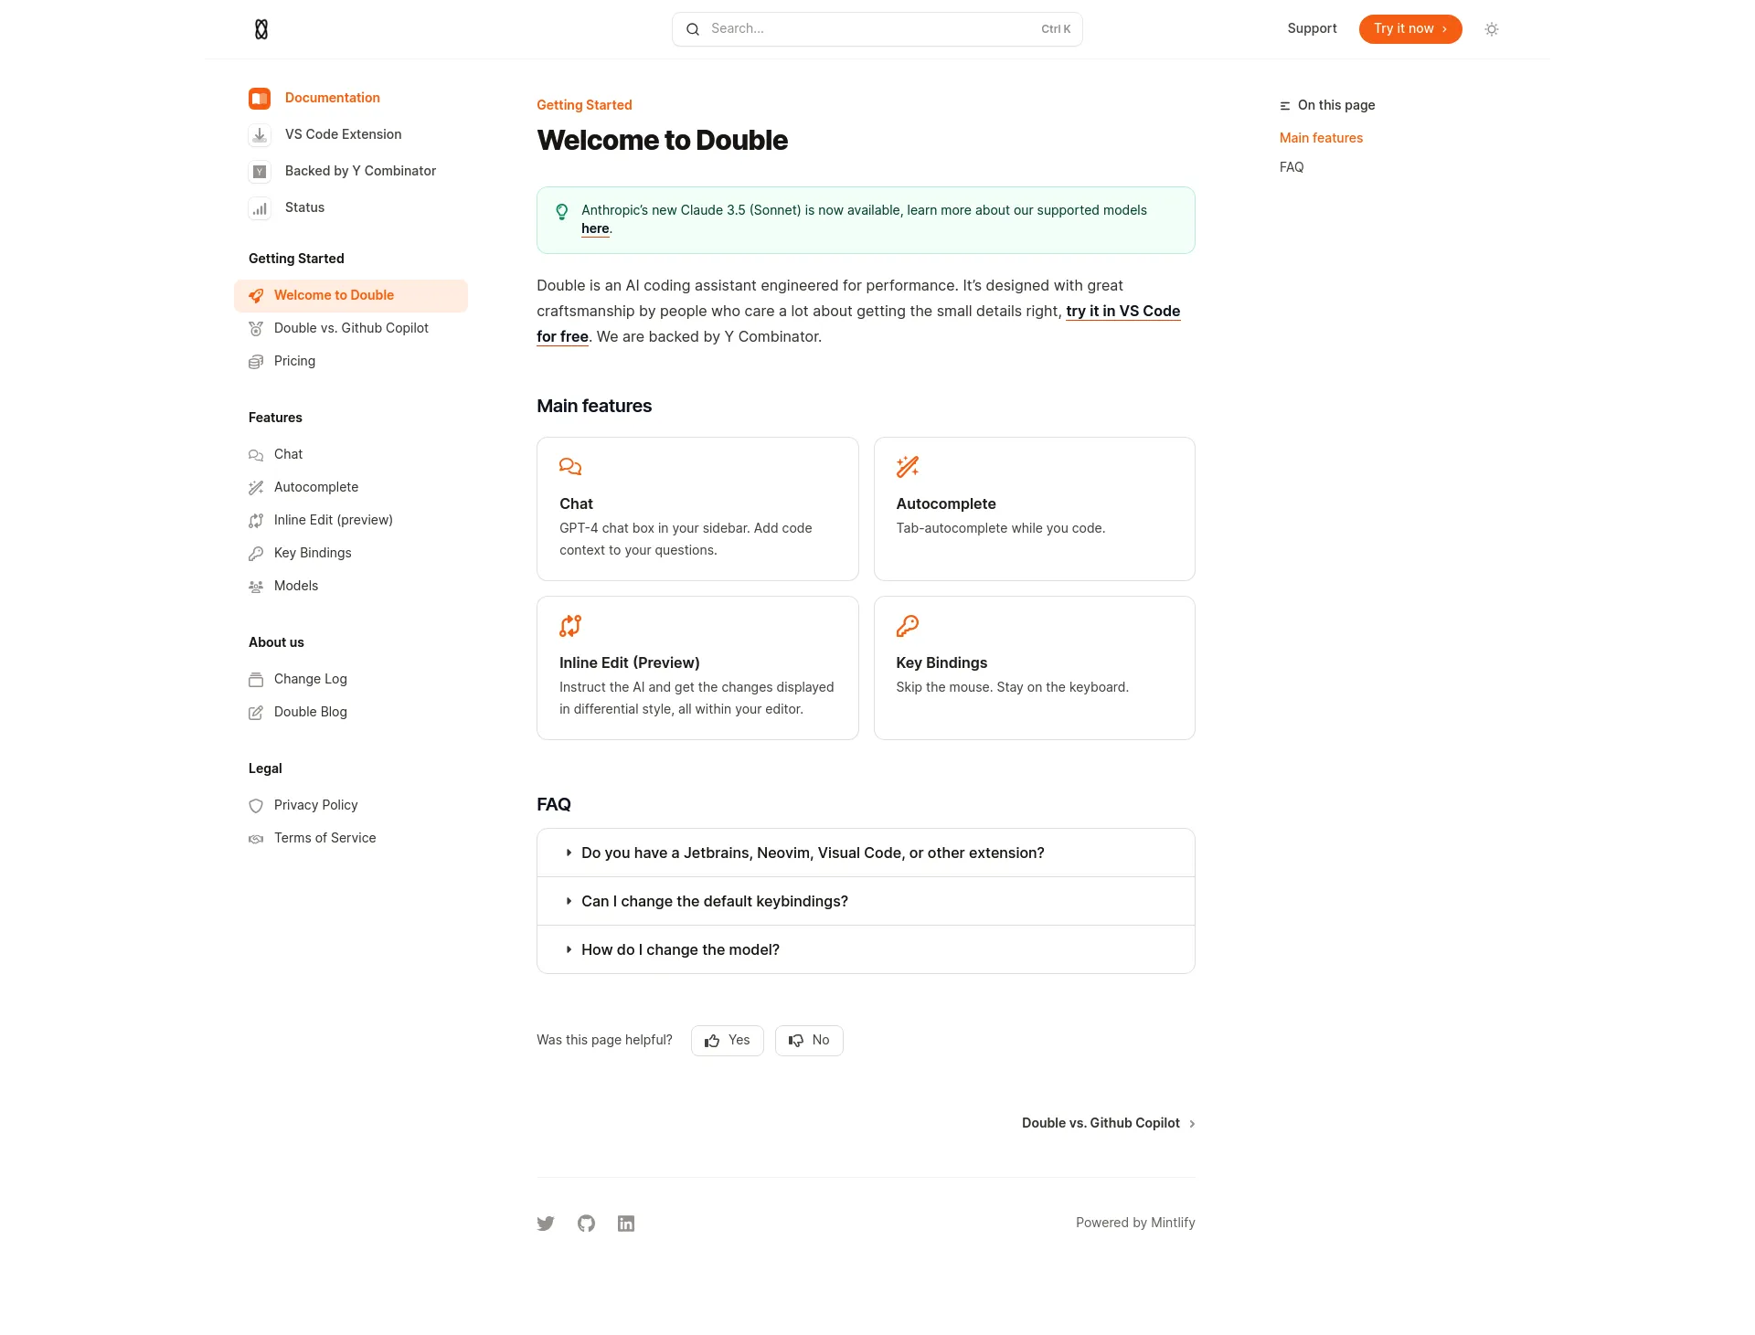
Task: Click the Autocomplete icon in sidebar
Action: click(257, 487)
